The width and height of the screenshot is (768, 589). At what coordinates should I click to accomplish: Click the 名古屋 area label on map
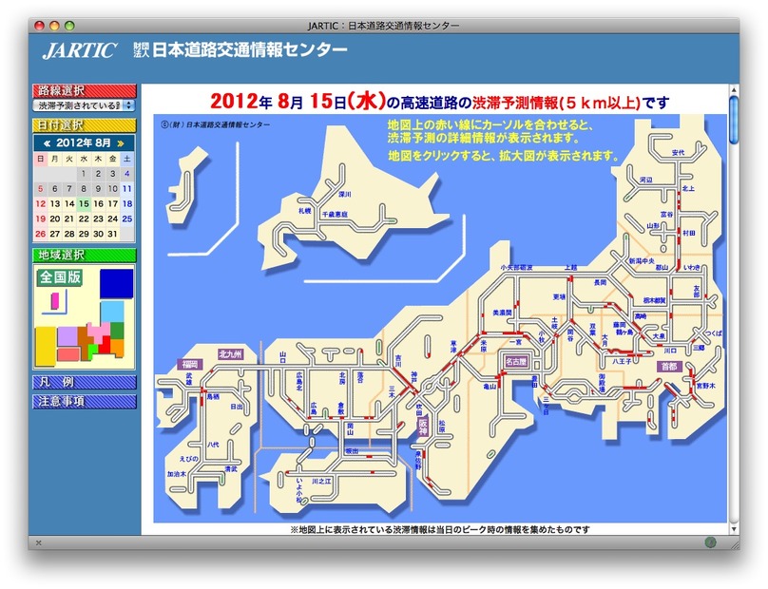[x=514, y=362]
